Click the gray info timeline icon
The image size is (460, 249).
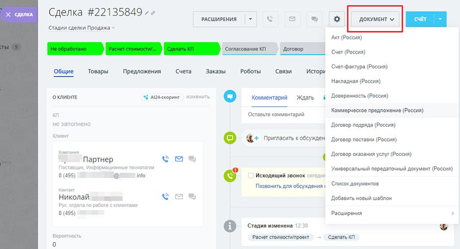coord(230,226)
